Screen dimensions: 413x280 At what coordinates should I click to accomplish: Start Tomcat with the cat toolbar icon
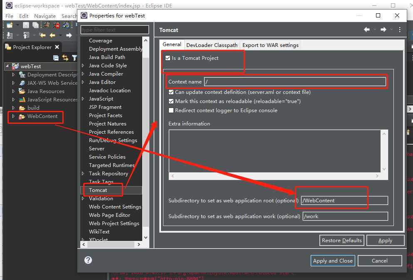click(47, 25)
